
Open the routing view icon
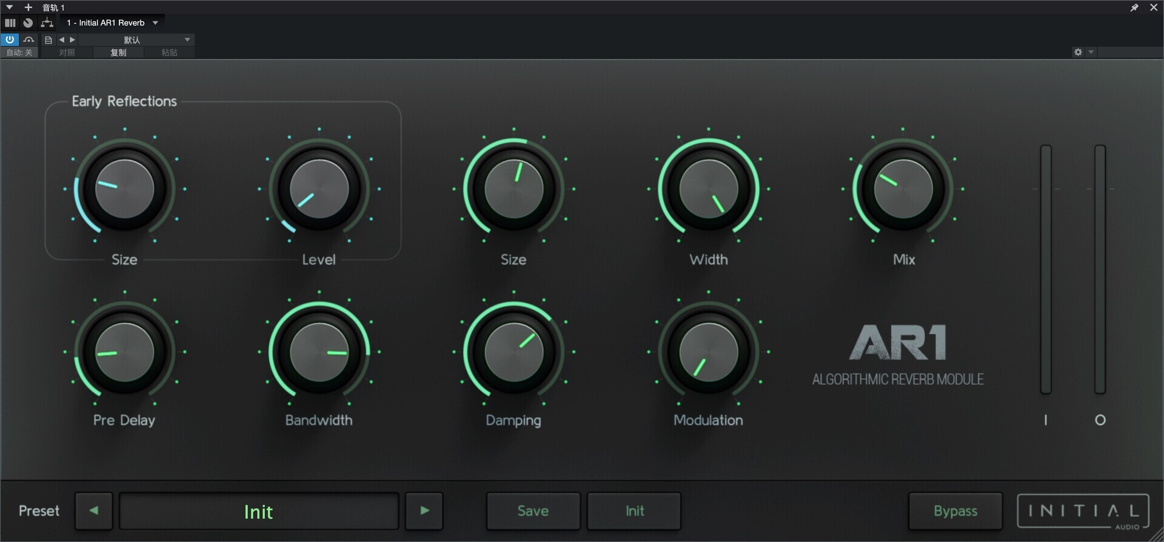pos(47,23)
